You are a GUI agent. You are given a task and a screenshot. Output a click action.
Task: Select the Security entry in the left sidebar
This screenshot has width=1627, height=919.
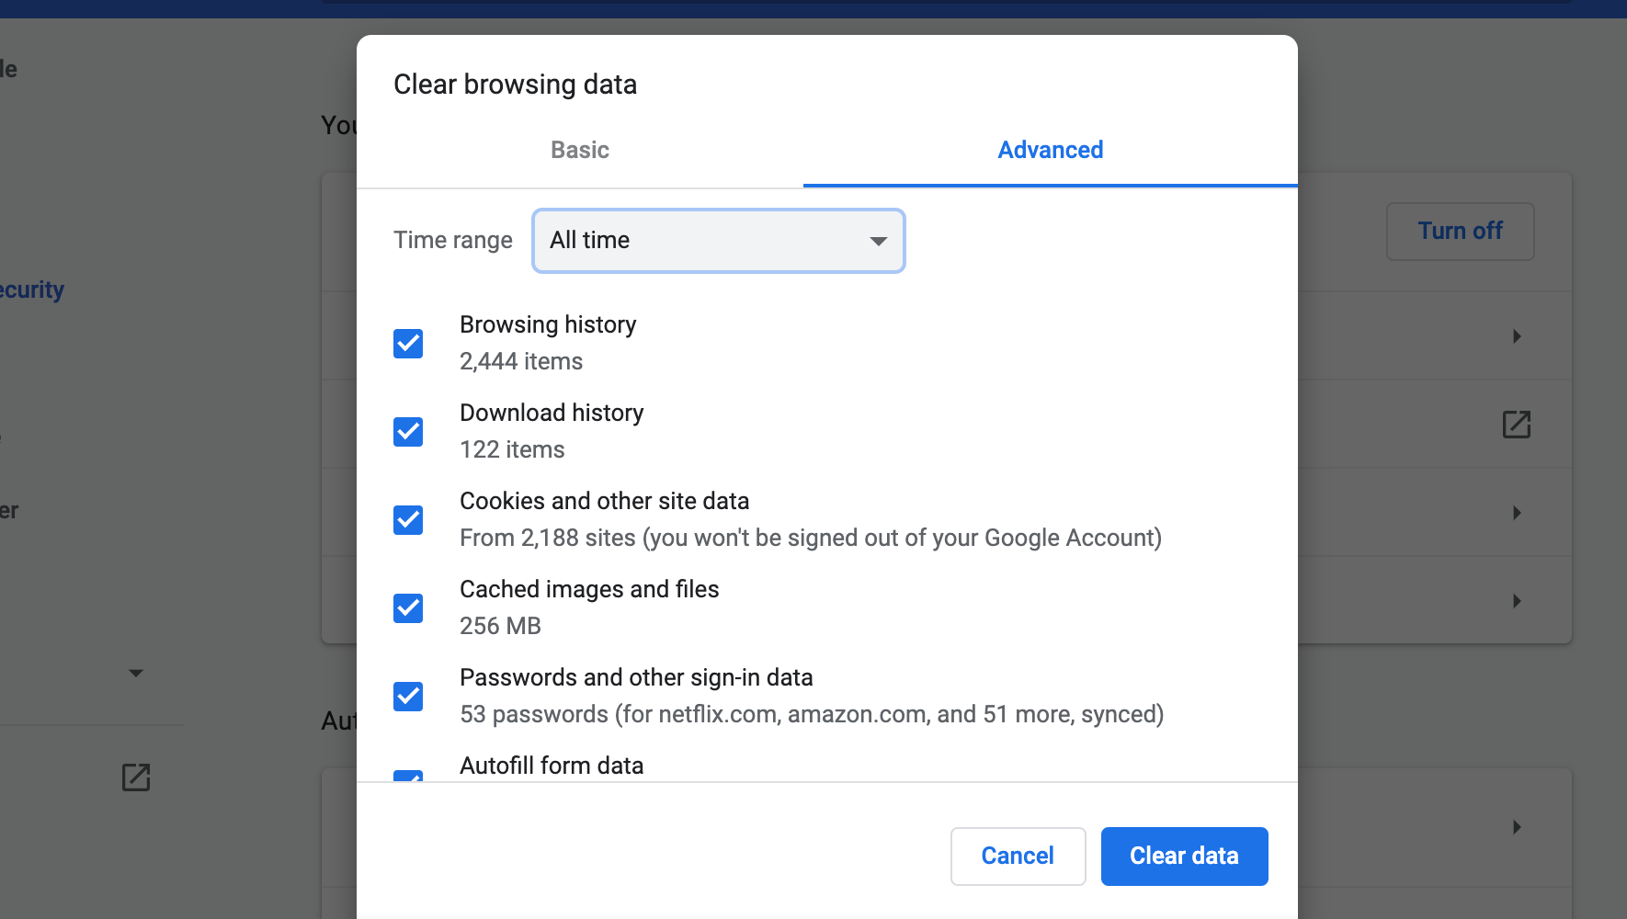click(x=31, y=289)
